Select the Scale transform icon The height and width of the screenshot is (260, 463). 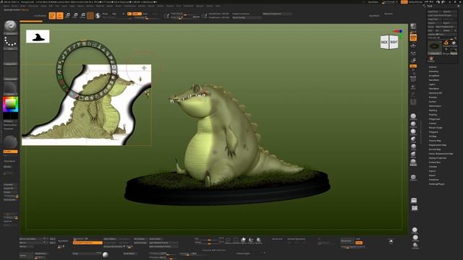[x=75, y=15]
